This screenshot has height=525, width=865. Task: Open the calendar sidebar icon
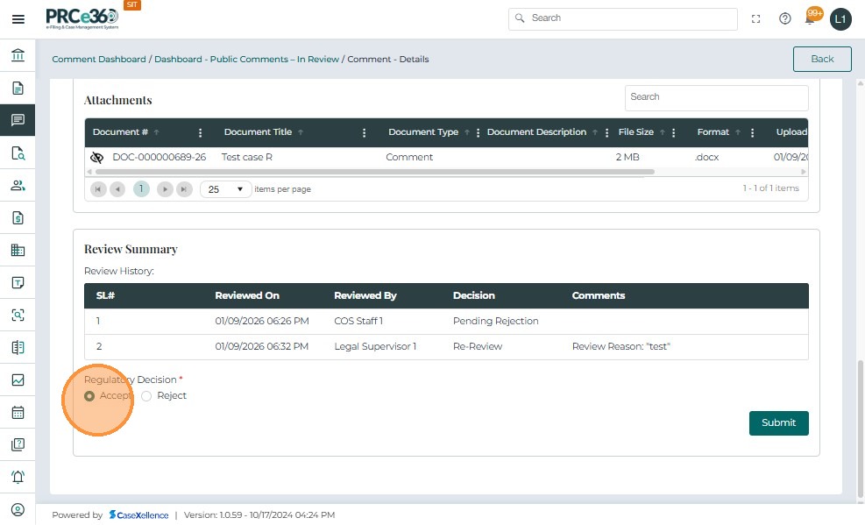coord(18,412)
